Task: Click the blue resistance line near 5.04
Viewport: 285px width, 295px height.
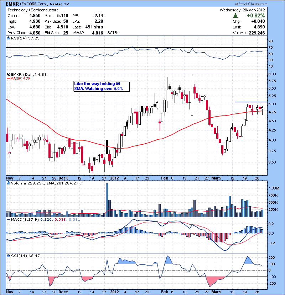Action: pos(251,102)
